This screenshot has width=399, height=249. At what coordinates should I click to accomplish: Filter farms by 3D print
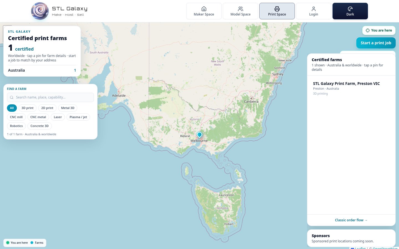point(27,108)
